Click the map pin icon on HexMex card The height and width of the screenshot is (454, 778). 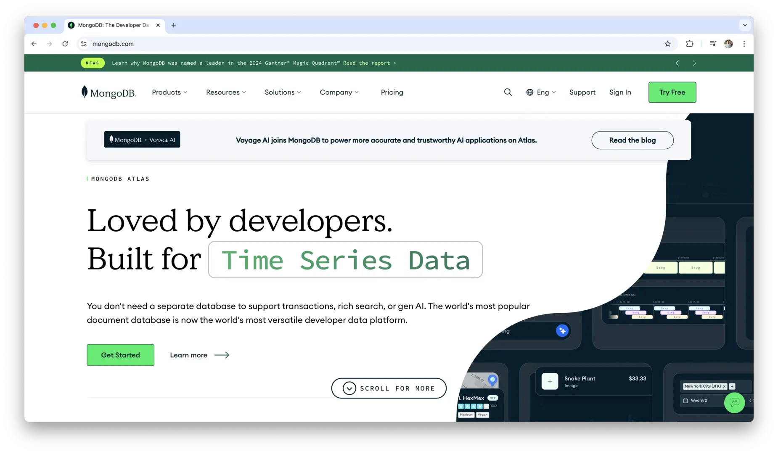coord(492,380)
